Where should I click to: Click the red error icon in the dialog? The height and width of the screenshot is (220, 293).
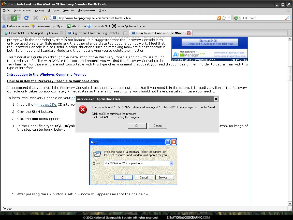(x=83, y=109)
